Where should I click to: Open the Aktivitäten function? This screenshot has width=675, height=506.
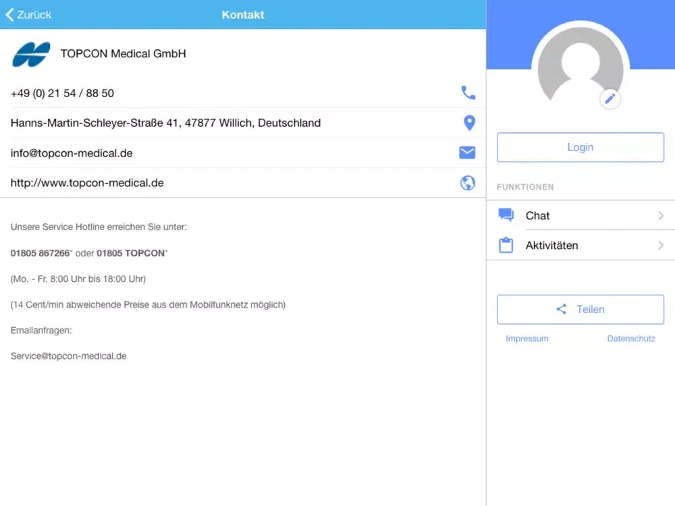(x=580, y=246)
